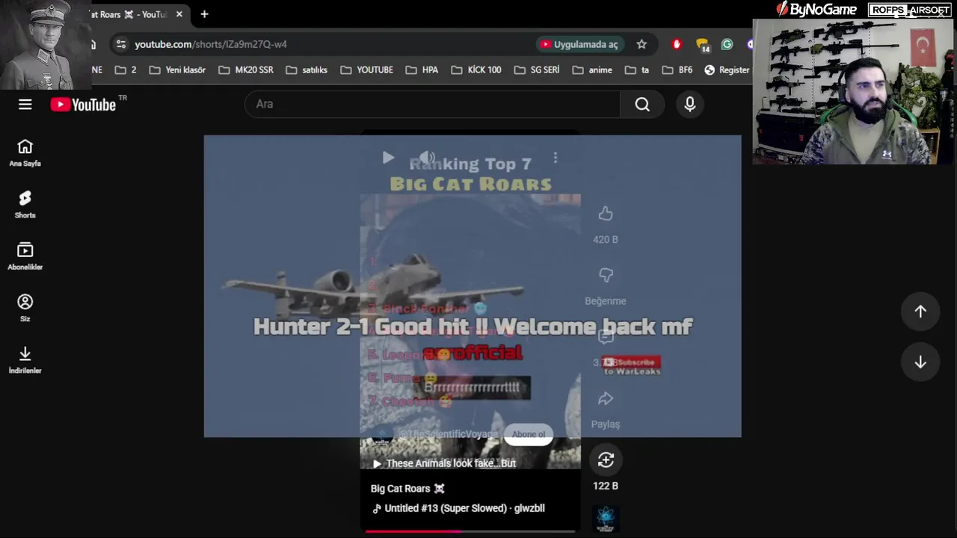Close the Big Cat Roars YouTube tab
The width and height of the screenshot is (957, 538).
pyautogui.click(x=179, y=14)
